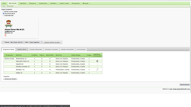Open the Año Escolar menu tab
Screen dimensions: 191x107
coord(13,3)
